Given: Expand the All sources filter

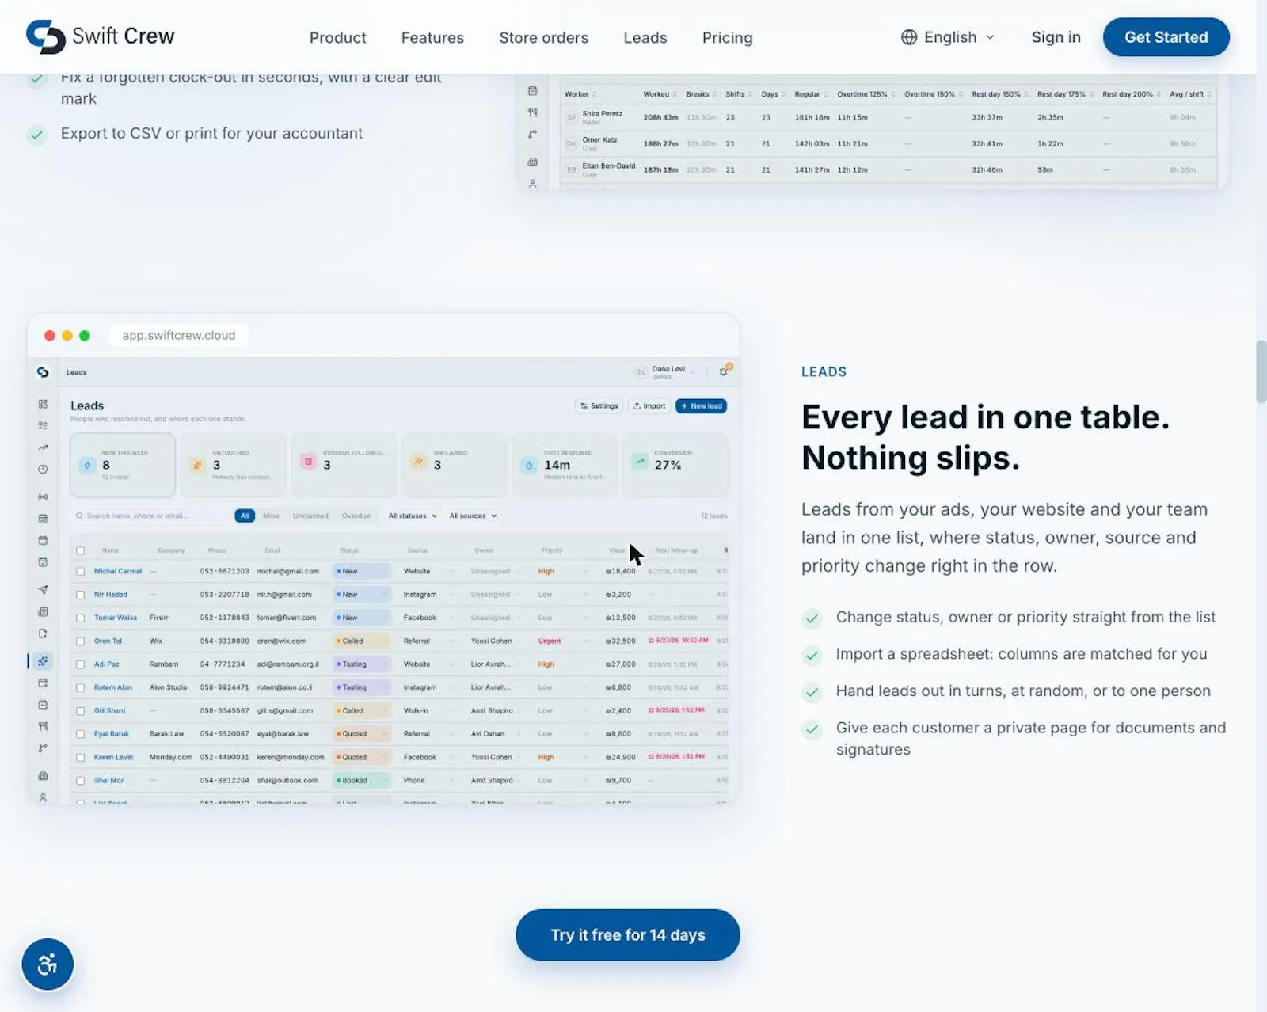Looking at the screenshot, I should click(473, 516).
